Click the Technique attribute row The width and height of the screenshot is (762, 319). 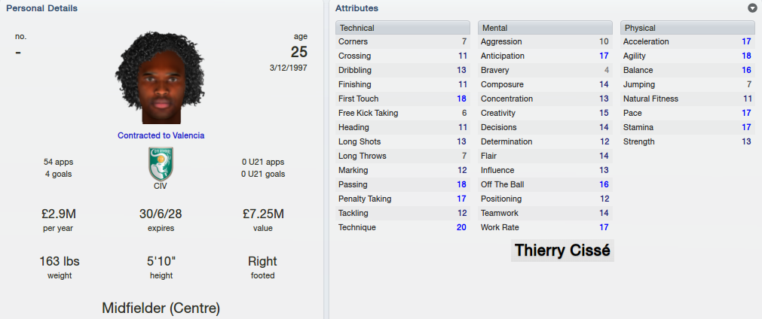click(402, 227)
